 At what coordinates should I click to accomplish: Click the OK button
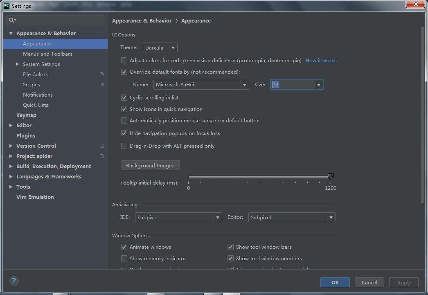pyautogui.click(x=335, y=282)
